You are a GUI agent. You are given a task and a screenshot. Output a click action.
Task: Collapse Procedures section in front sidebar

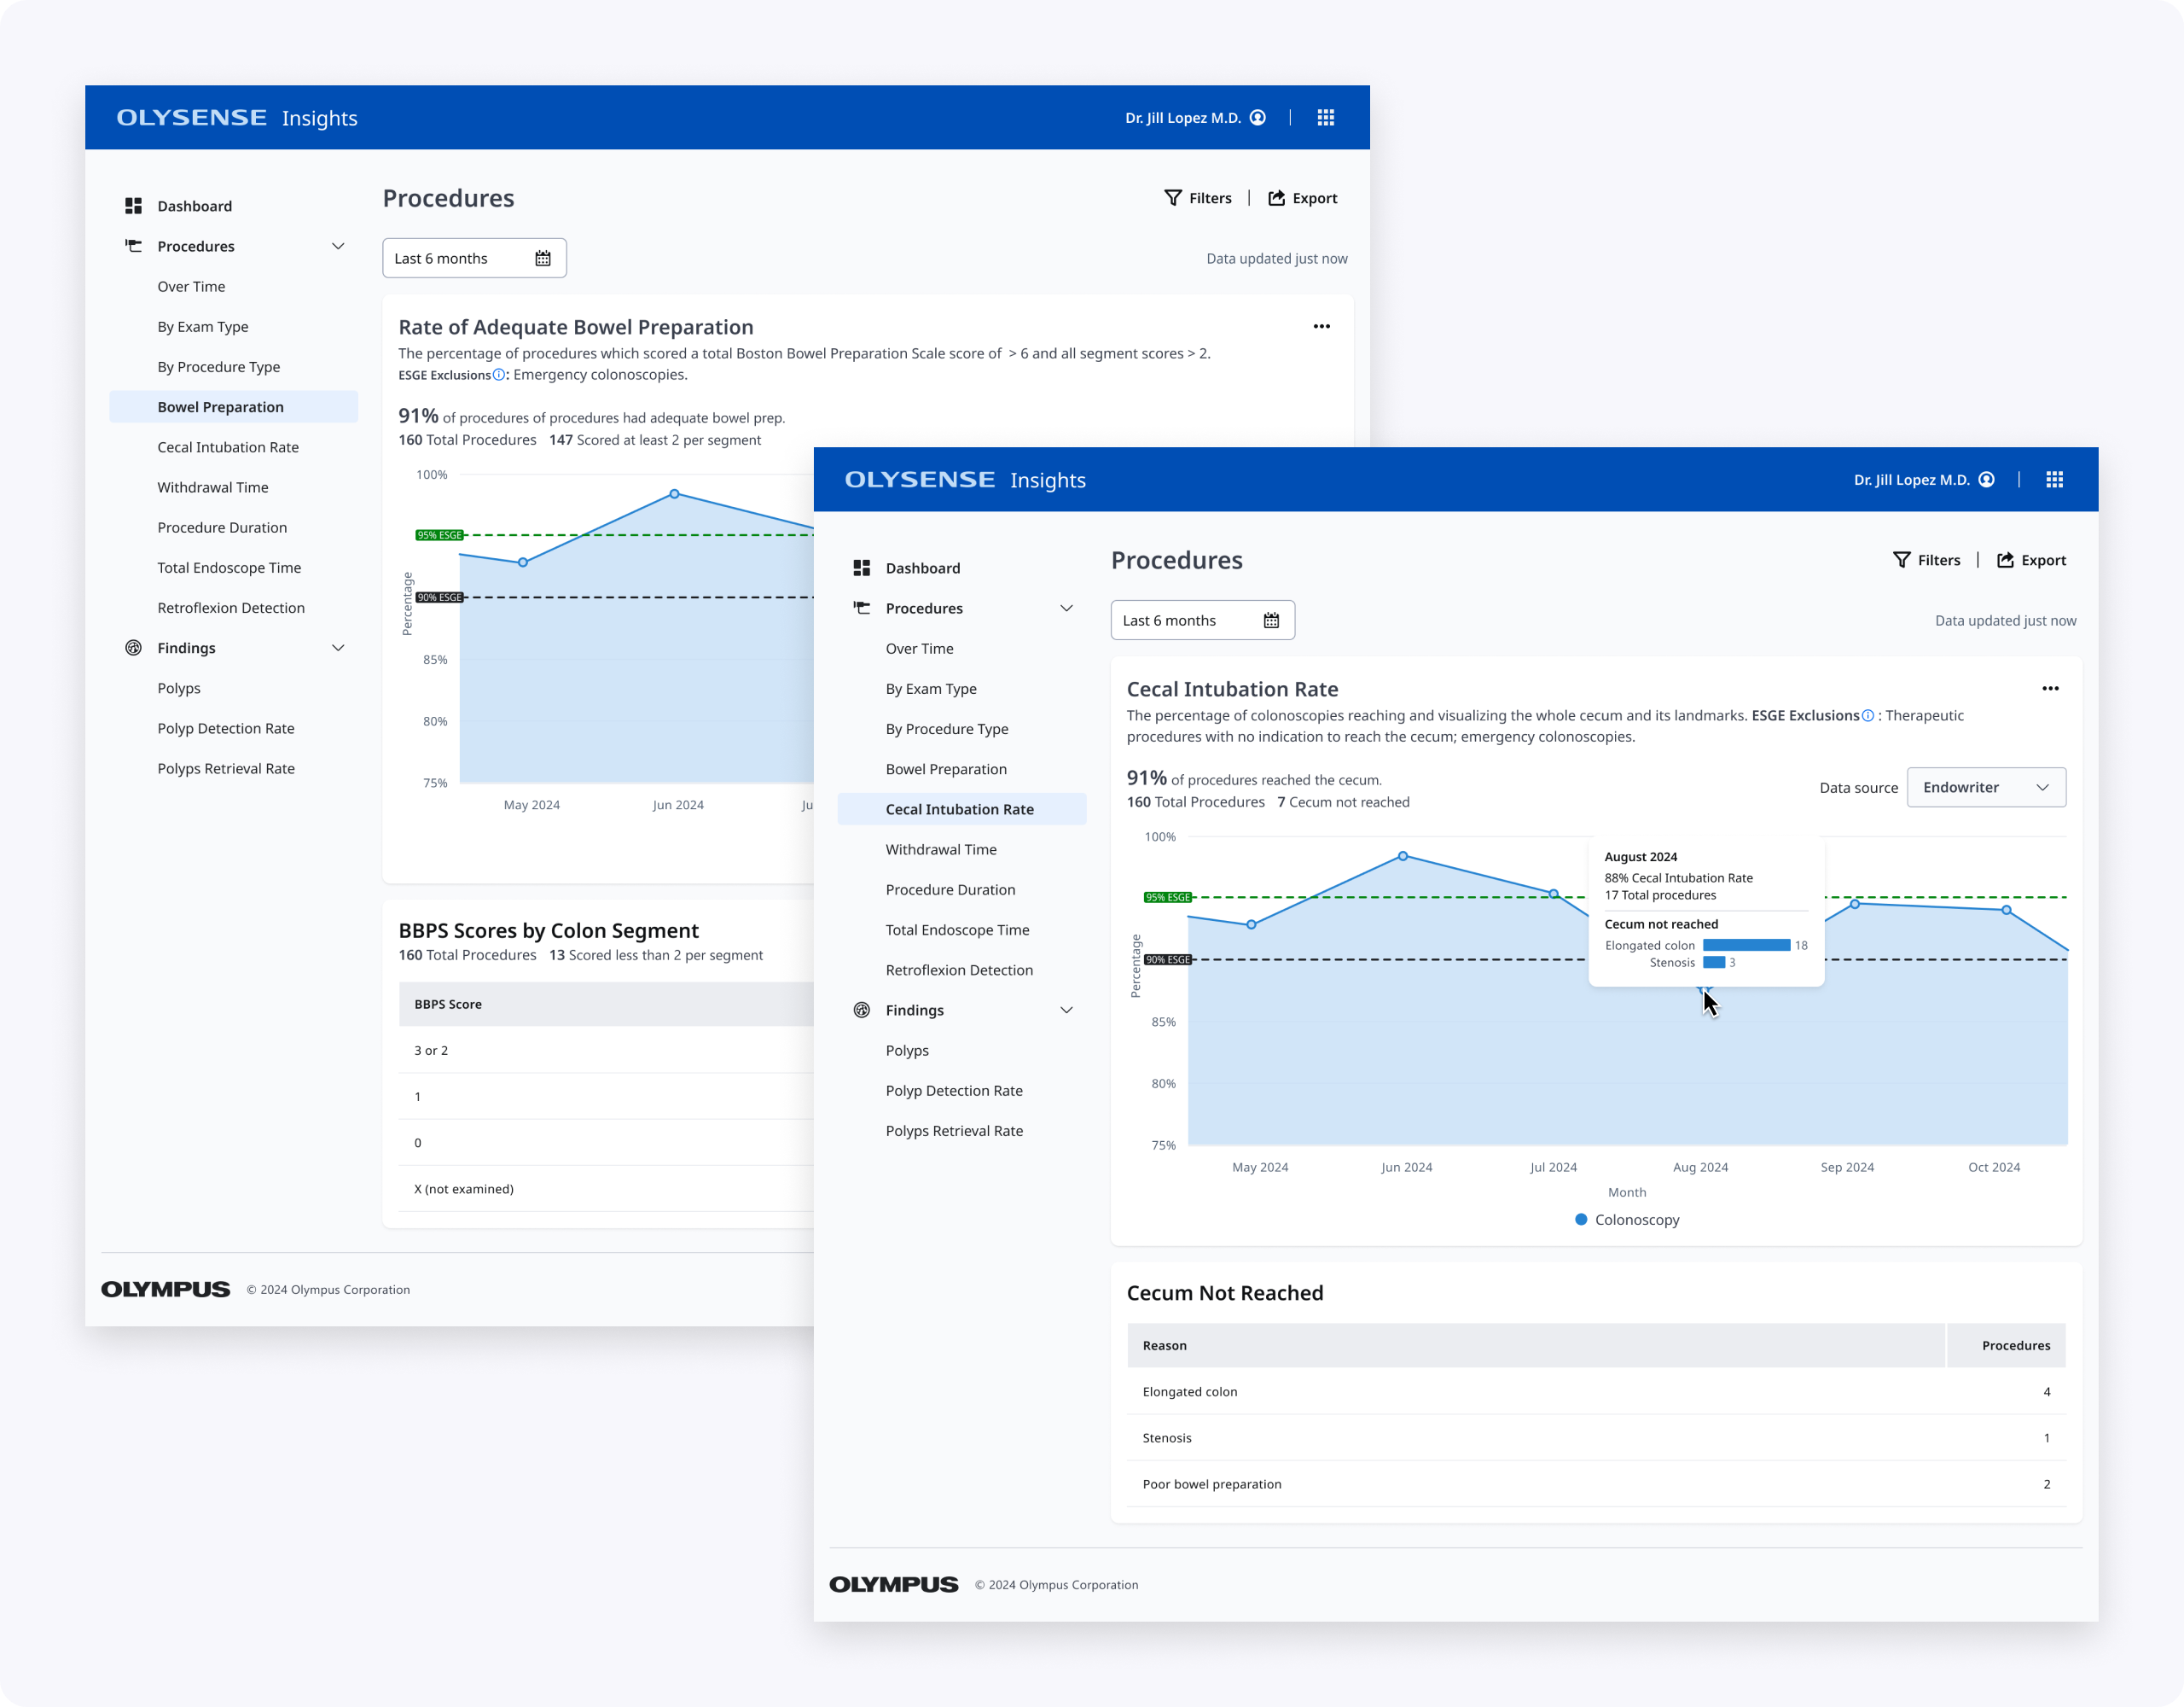coord(1066,609)
